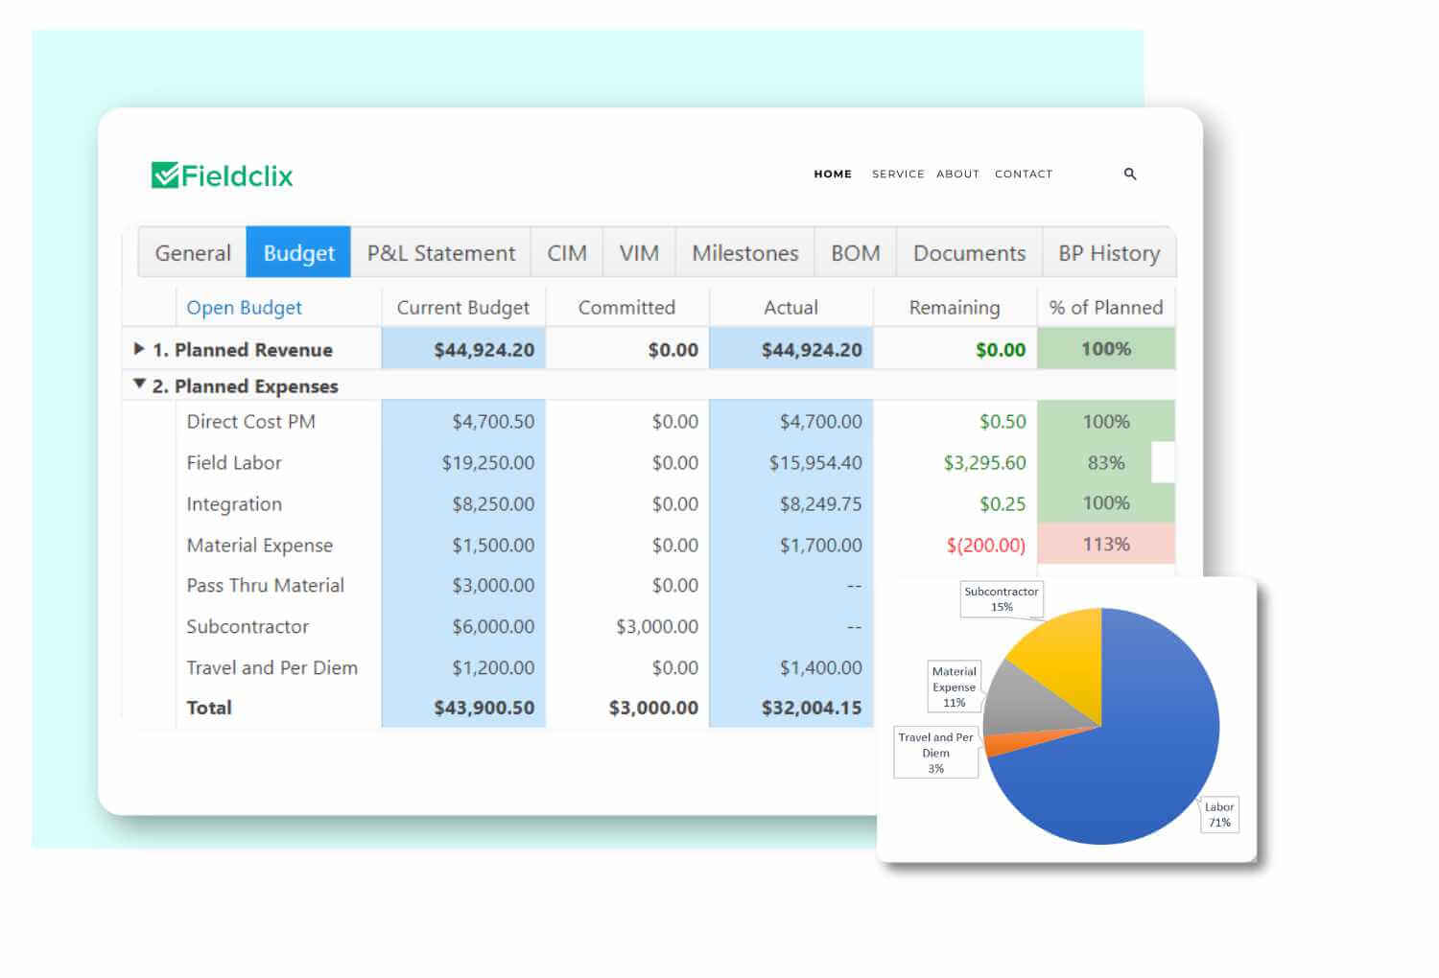Click the Subcontractor 15% pie label
The height and width of the screenshot is (978, 1439).
coord(1003,599)
